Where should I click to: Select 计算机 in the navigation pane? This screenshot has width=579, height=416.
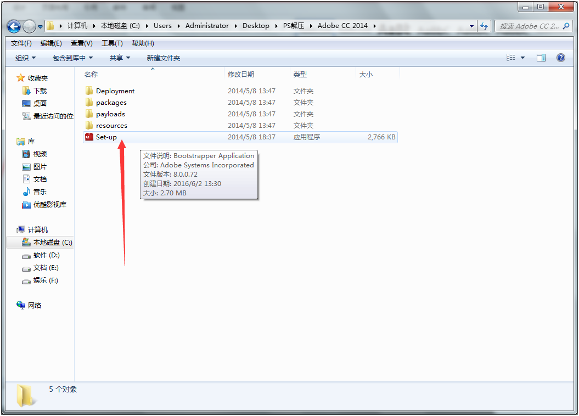pyautogui.click(x=32, y=229)
